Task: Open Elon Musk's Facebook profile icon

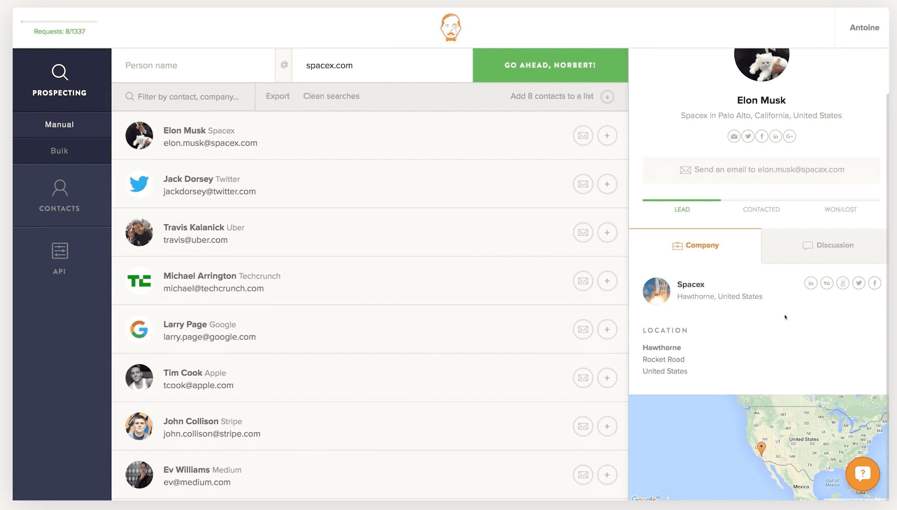Action: (x=762, y=136)
